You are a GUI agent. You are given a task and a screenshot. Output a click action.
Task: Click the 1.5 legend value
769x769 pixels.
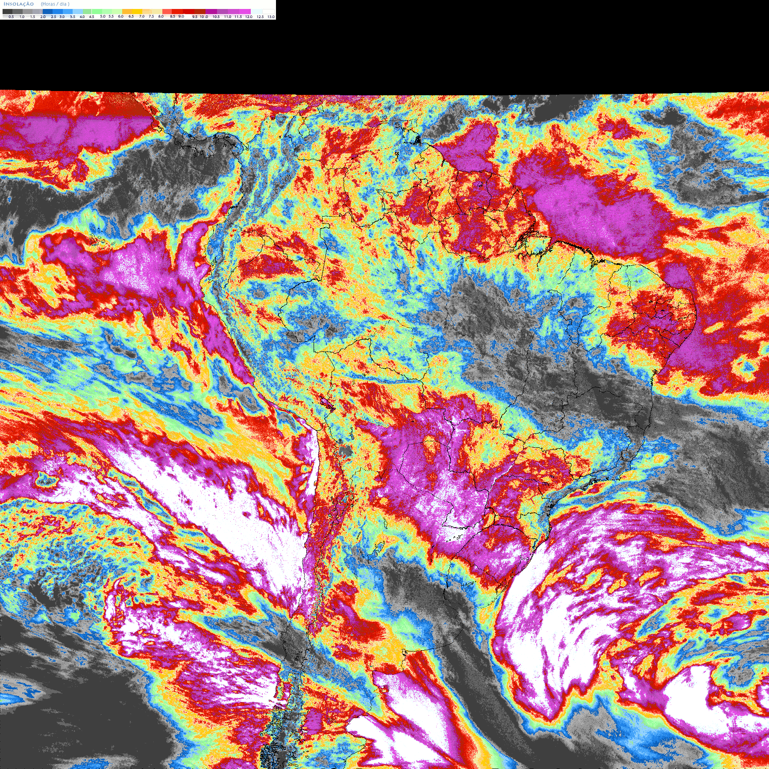32,17
